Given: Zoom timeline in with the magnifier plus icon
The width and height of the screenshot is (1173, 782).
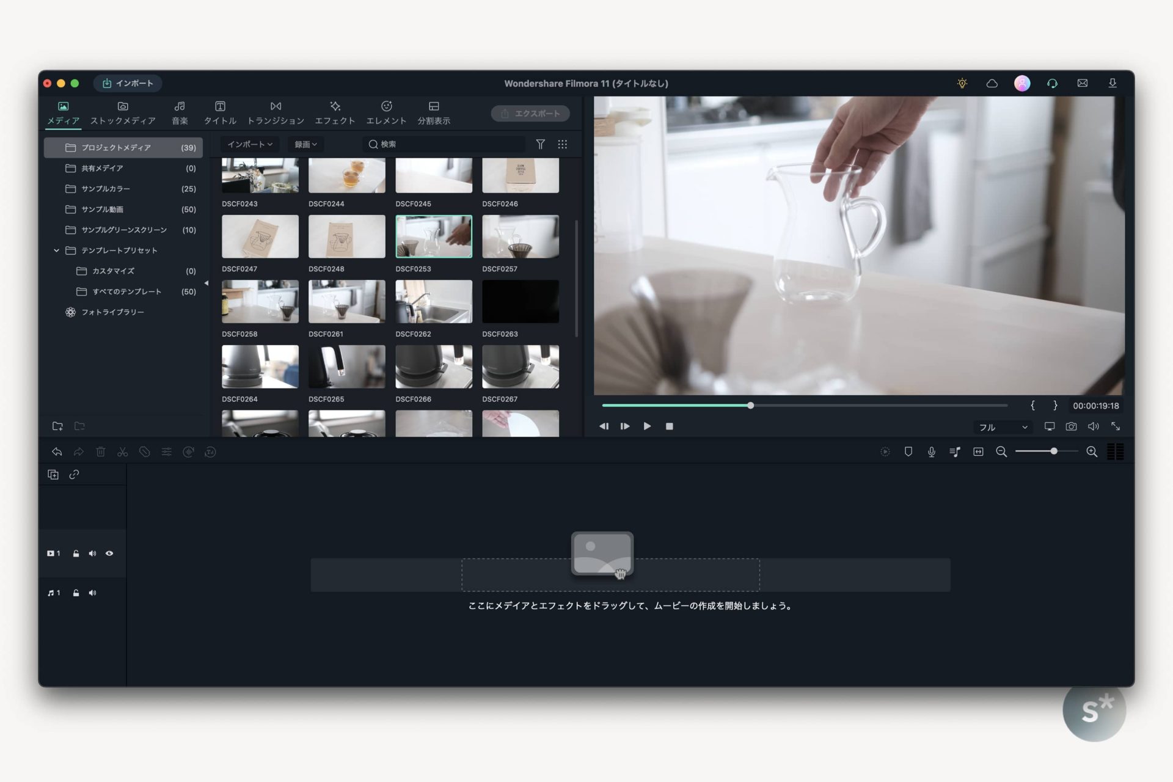Looking at the screenshot, I should pos(1093,451).
